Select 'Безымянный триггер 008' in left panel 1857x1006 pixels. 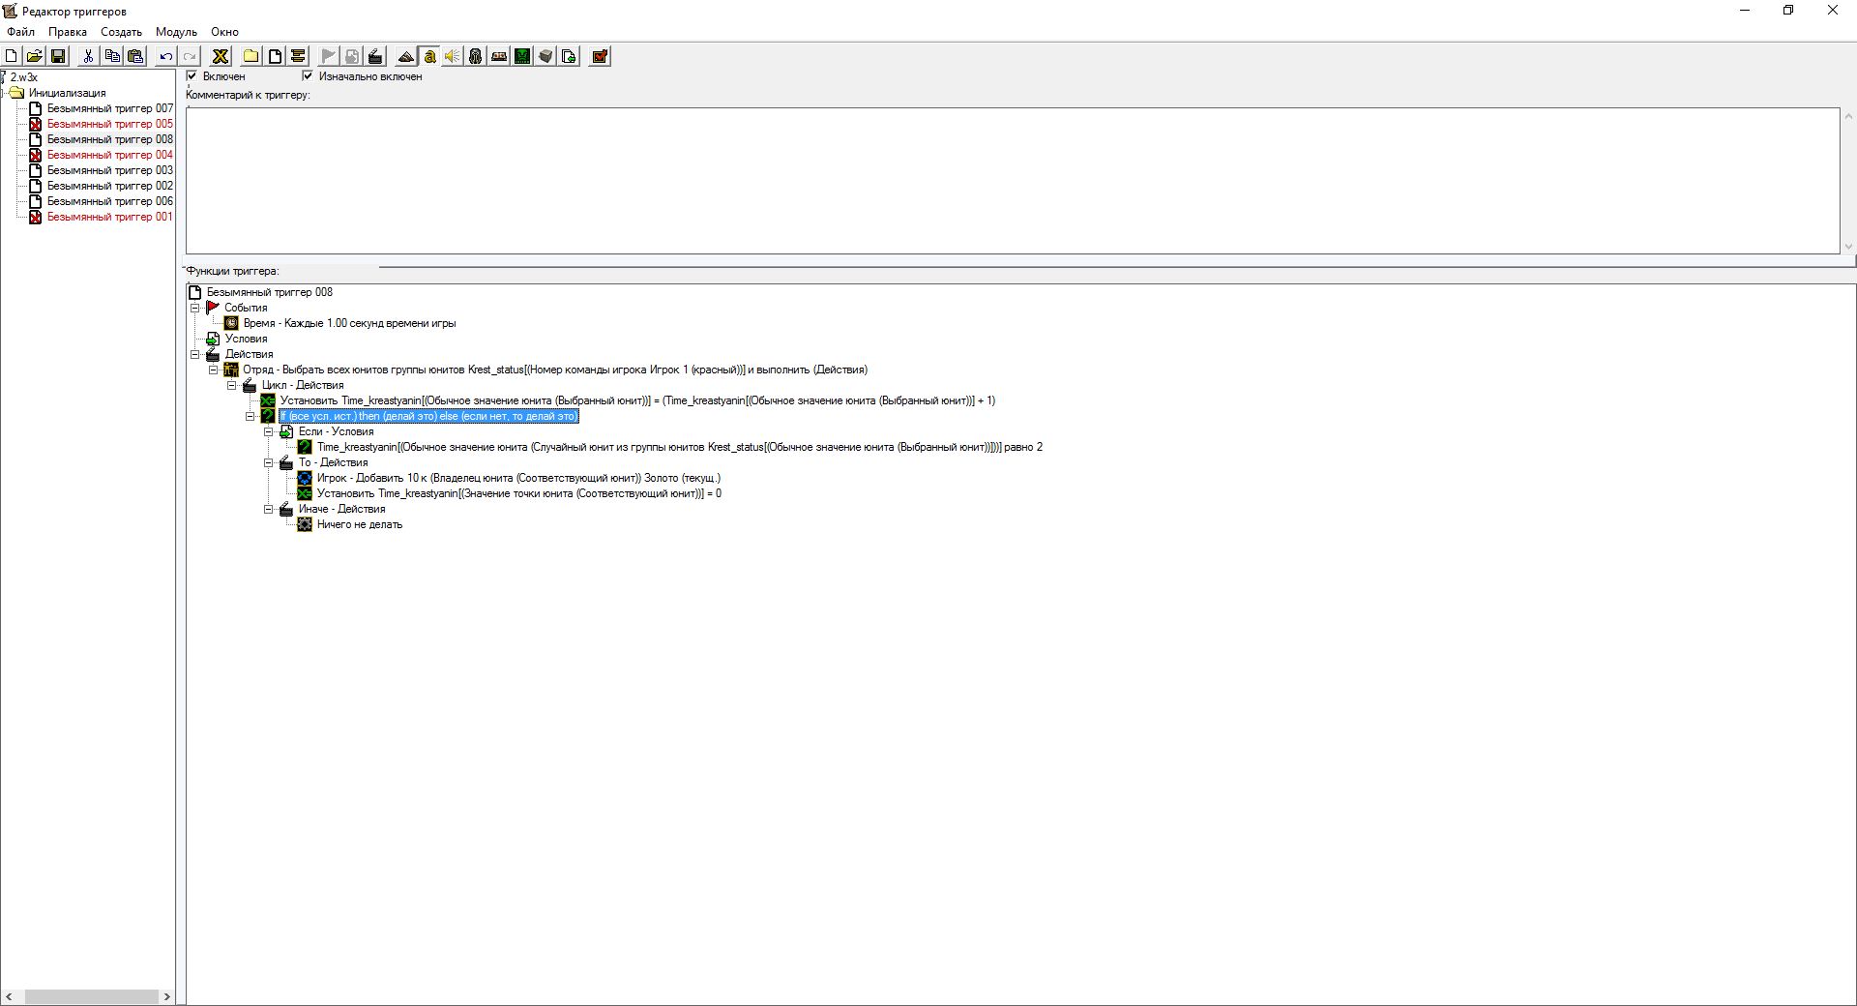[x=110, y=139]
